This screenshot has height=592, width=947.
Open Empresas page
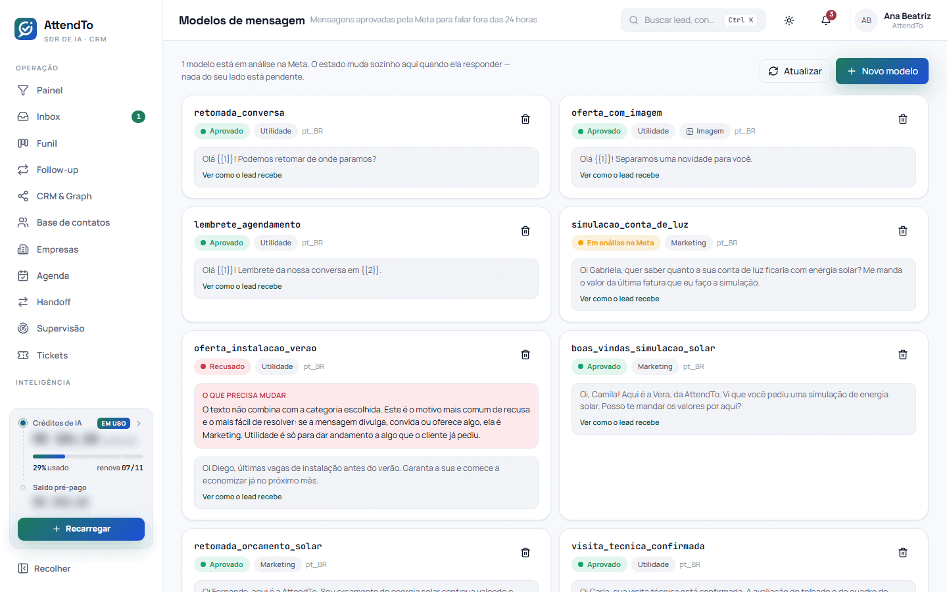[x=82, y=249]
